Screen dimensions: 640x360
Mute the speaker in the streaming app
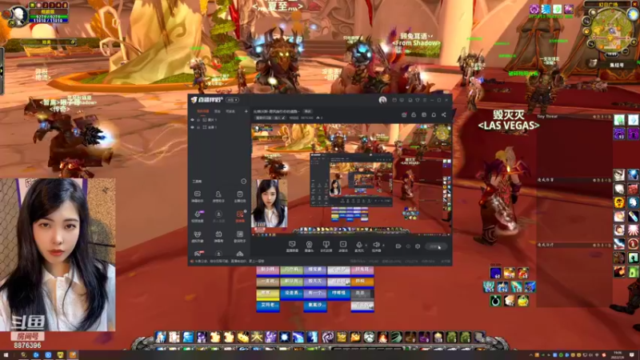tap(376, 246)
